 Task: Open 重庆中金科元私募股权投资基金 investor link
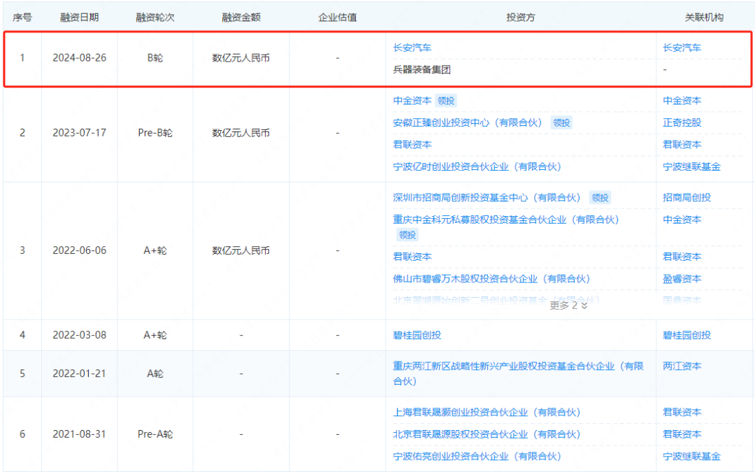(506, 220)
